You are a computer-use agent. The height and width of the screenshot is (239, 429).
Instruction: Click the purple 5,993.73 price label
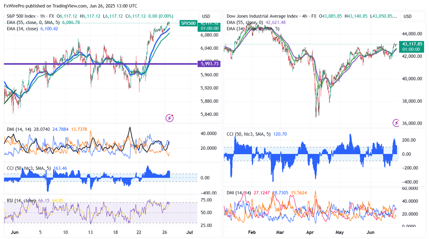pos(210,64)
